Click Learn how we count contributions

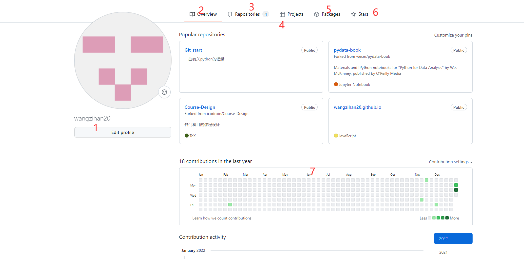click(222, 218)
